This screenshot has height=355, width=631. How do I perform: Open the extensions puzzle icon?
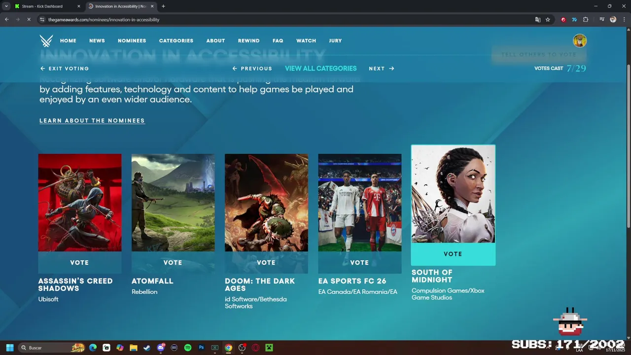point(586,20)
